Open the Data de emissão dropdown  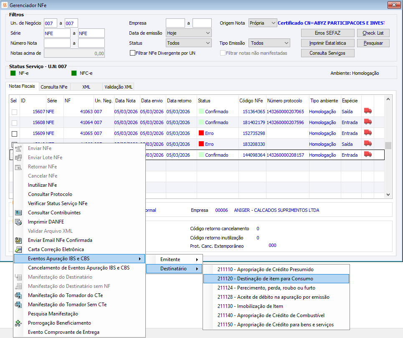coord(189,33)
